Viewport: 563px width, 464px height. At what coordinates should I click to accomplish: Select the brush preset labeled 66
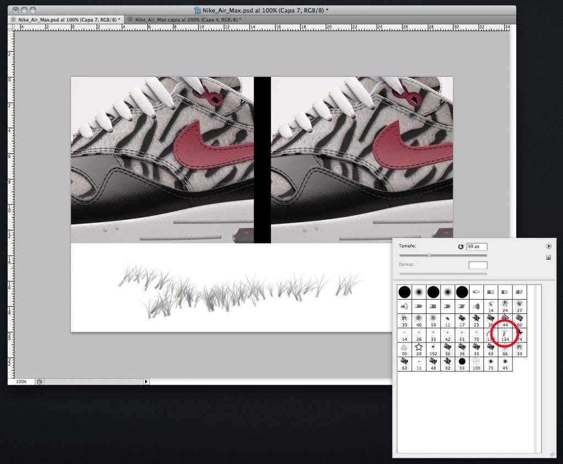click(x=505, y=350)
